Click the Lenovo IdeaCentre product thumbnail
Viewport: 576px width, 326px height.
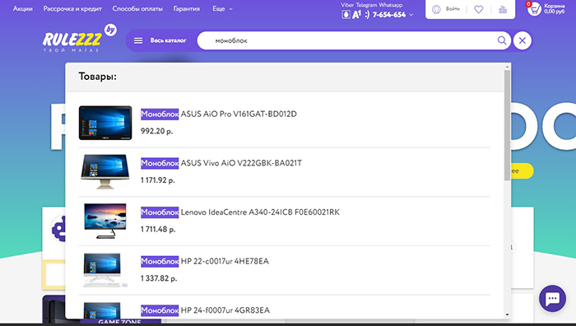(105, 221)
